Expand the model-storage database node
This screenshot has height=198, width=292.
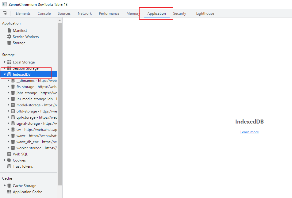pos(8,105)
